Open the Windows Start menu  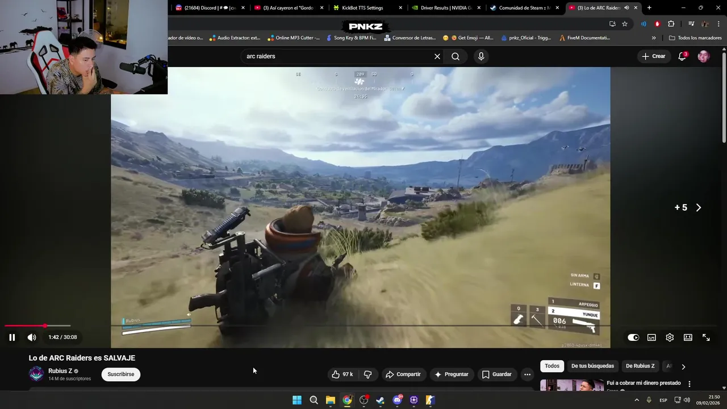click(297, 400)
